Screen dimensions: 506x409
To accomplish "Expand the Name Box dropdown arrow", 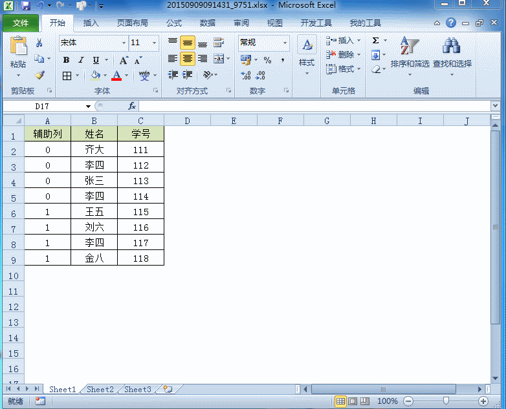I will [89, 106].
